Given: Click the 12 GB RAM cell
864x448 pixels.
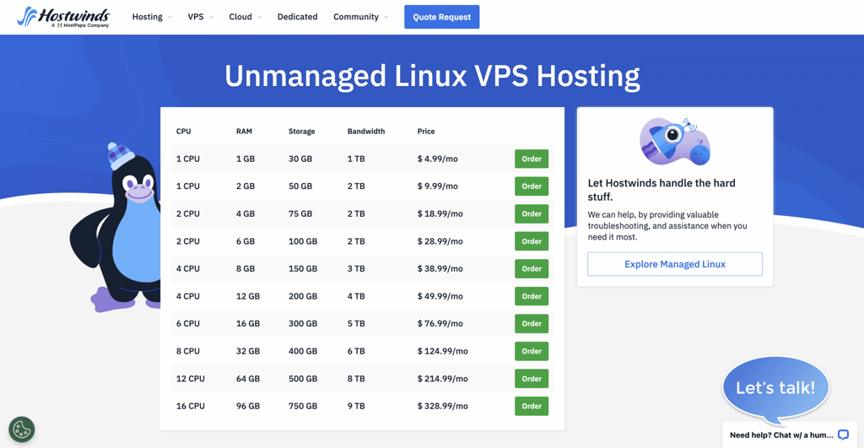Looking at the screenshot, I should pyautogui.click(x=248, y=296).
